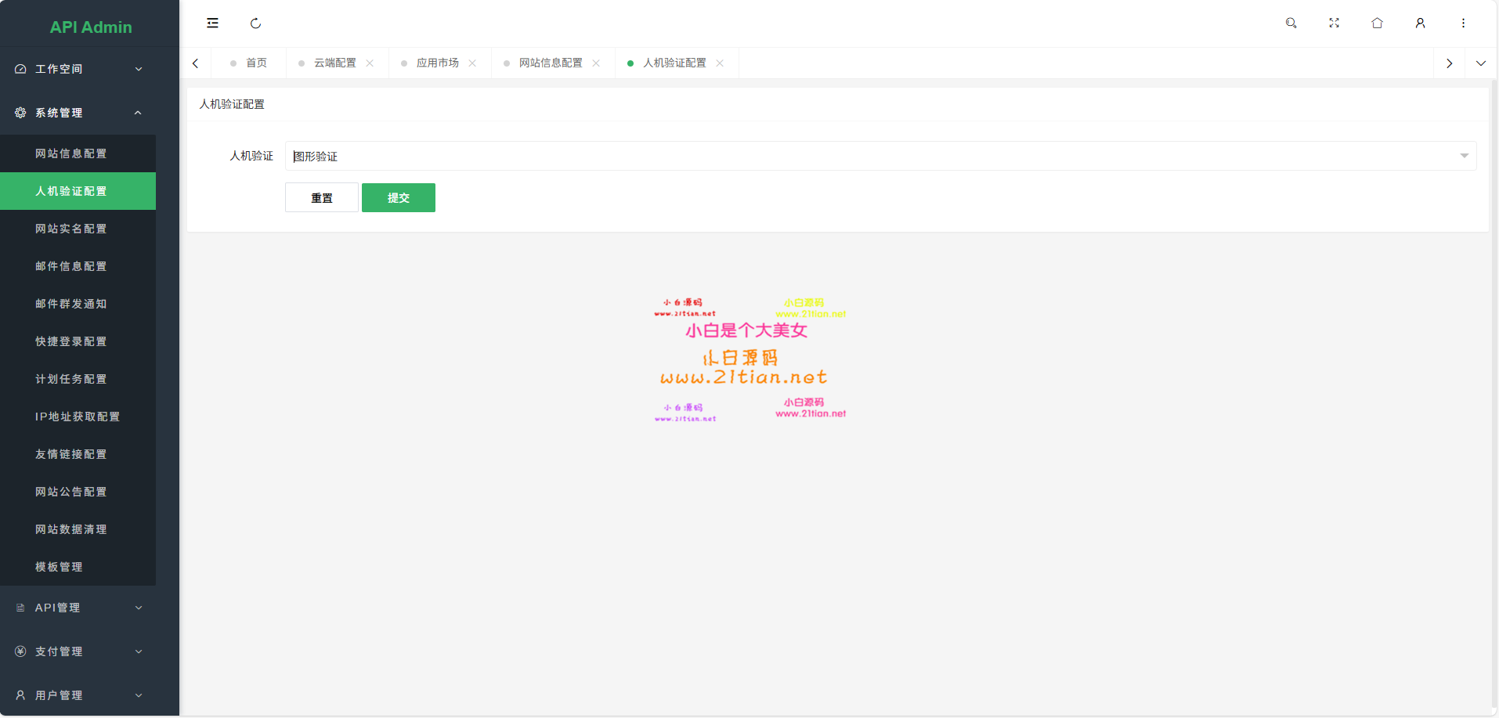Open the search magnifier icon
1499x718 pixels.
pos(1291,23)
